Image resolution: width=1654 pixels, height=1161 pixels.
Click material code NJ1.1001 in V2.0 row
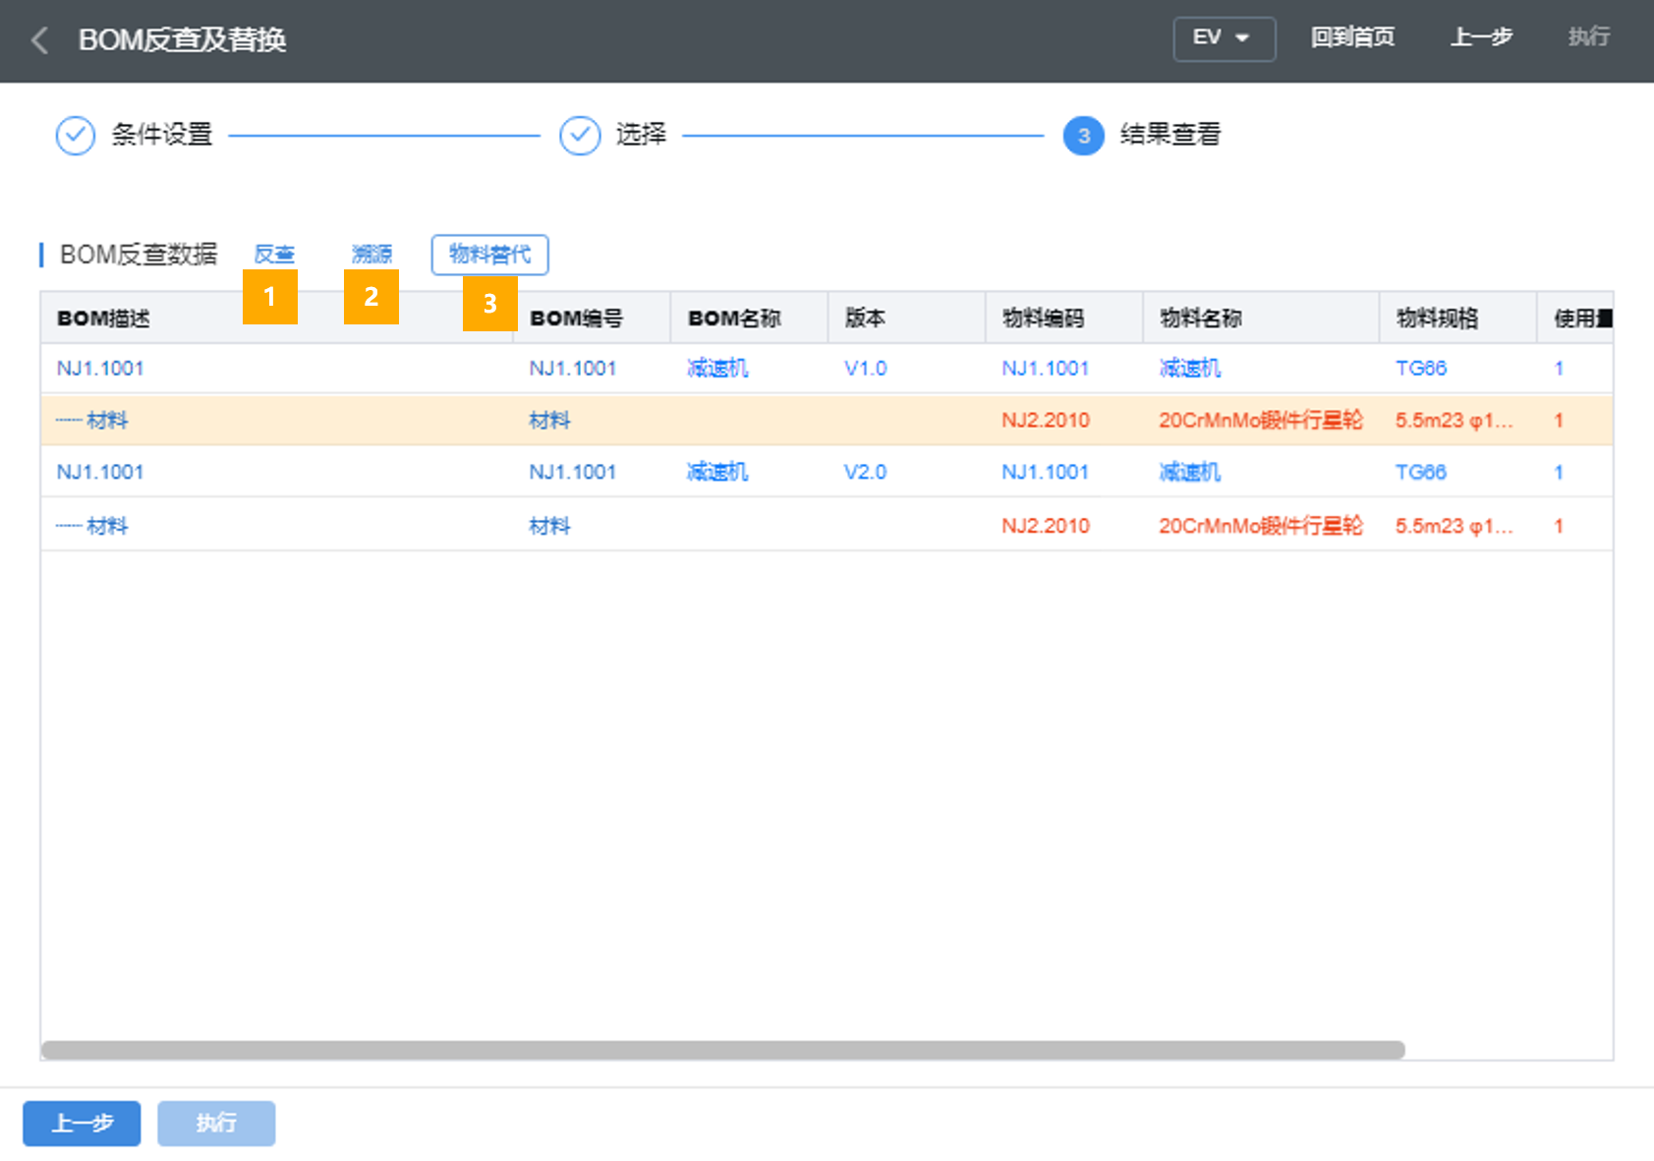pos(1046,473)
